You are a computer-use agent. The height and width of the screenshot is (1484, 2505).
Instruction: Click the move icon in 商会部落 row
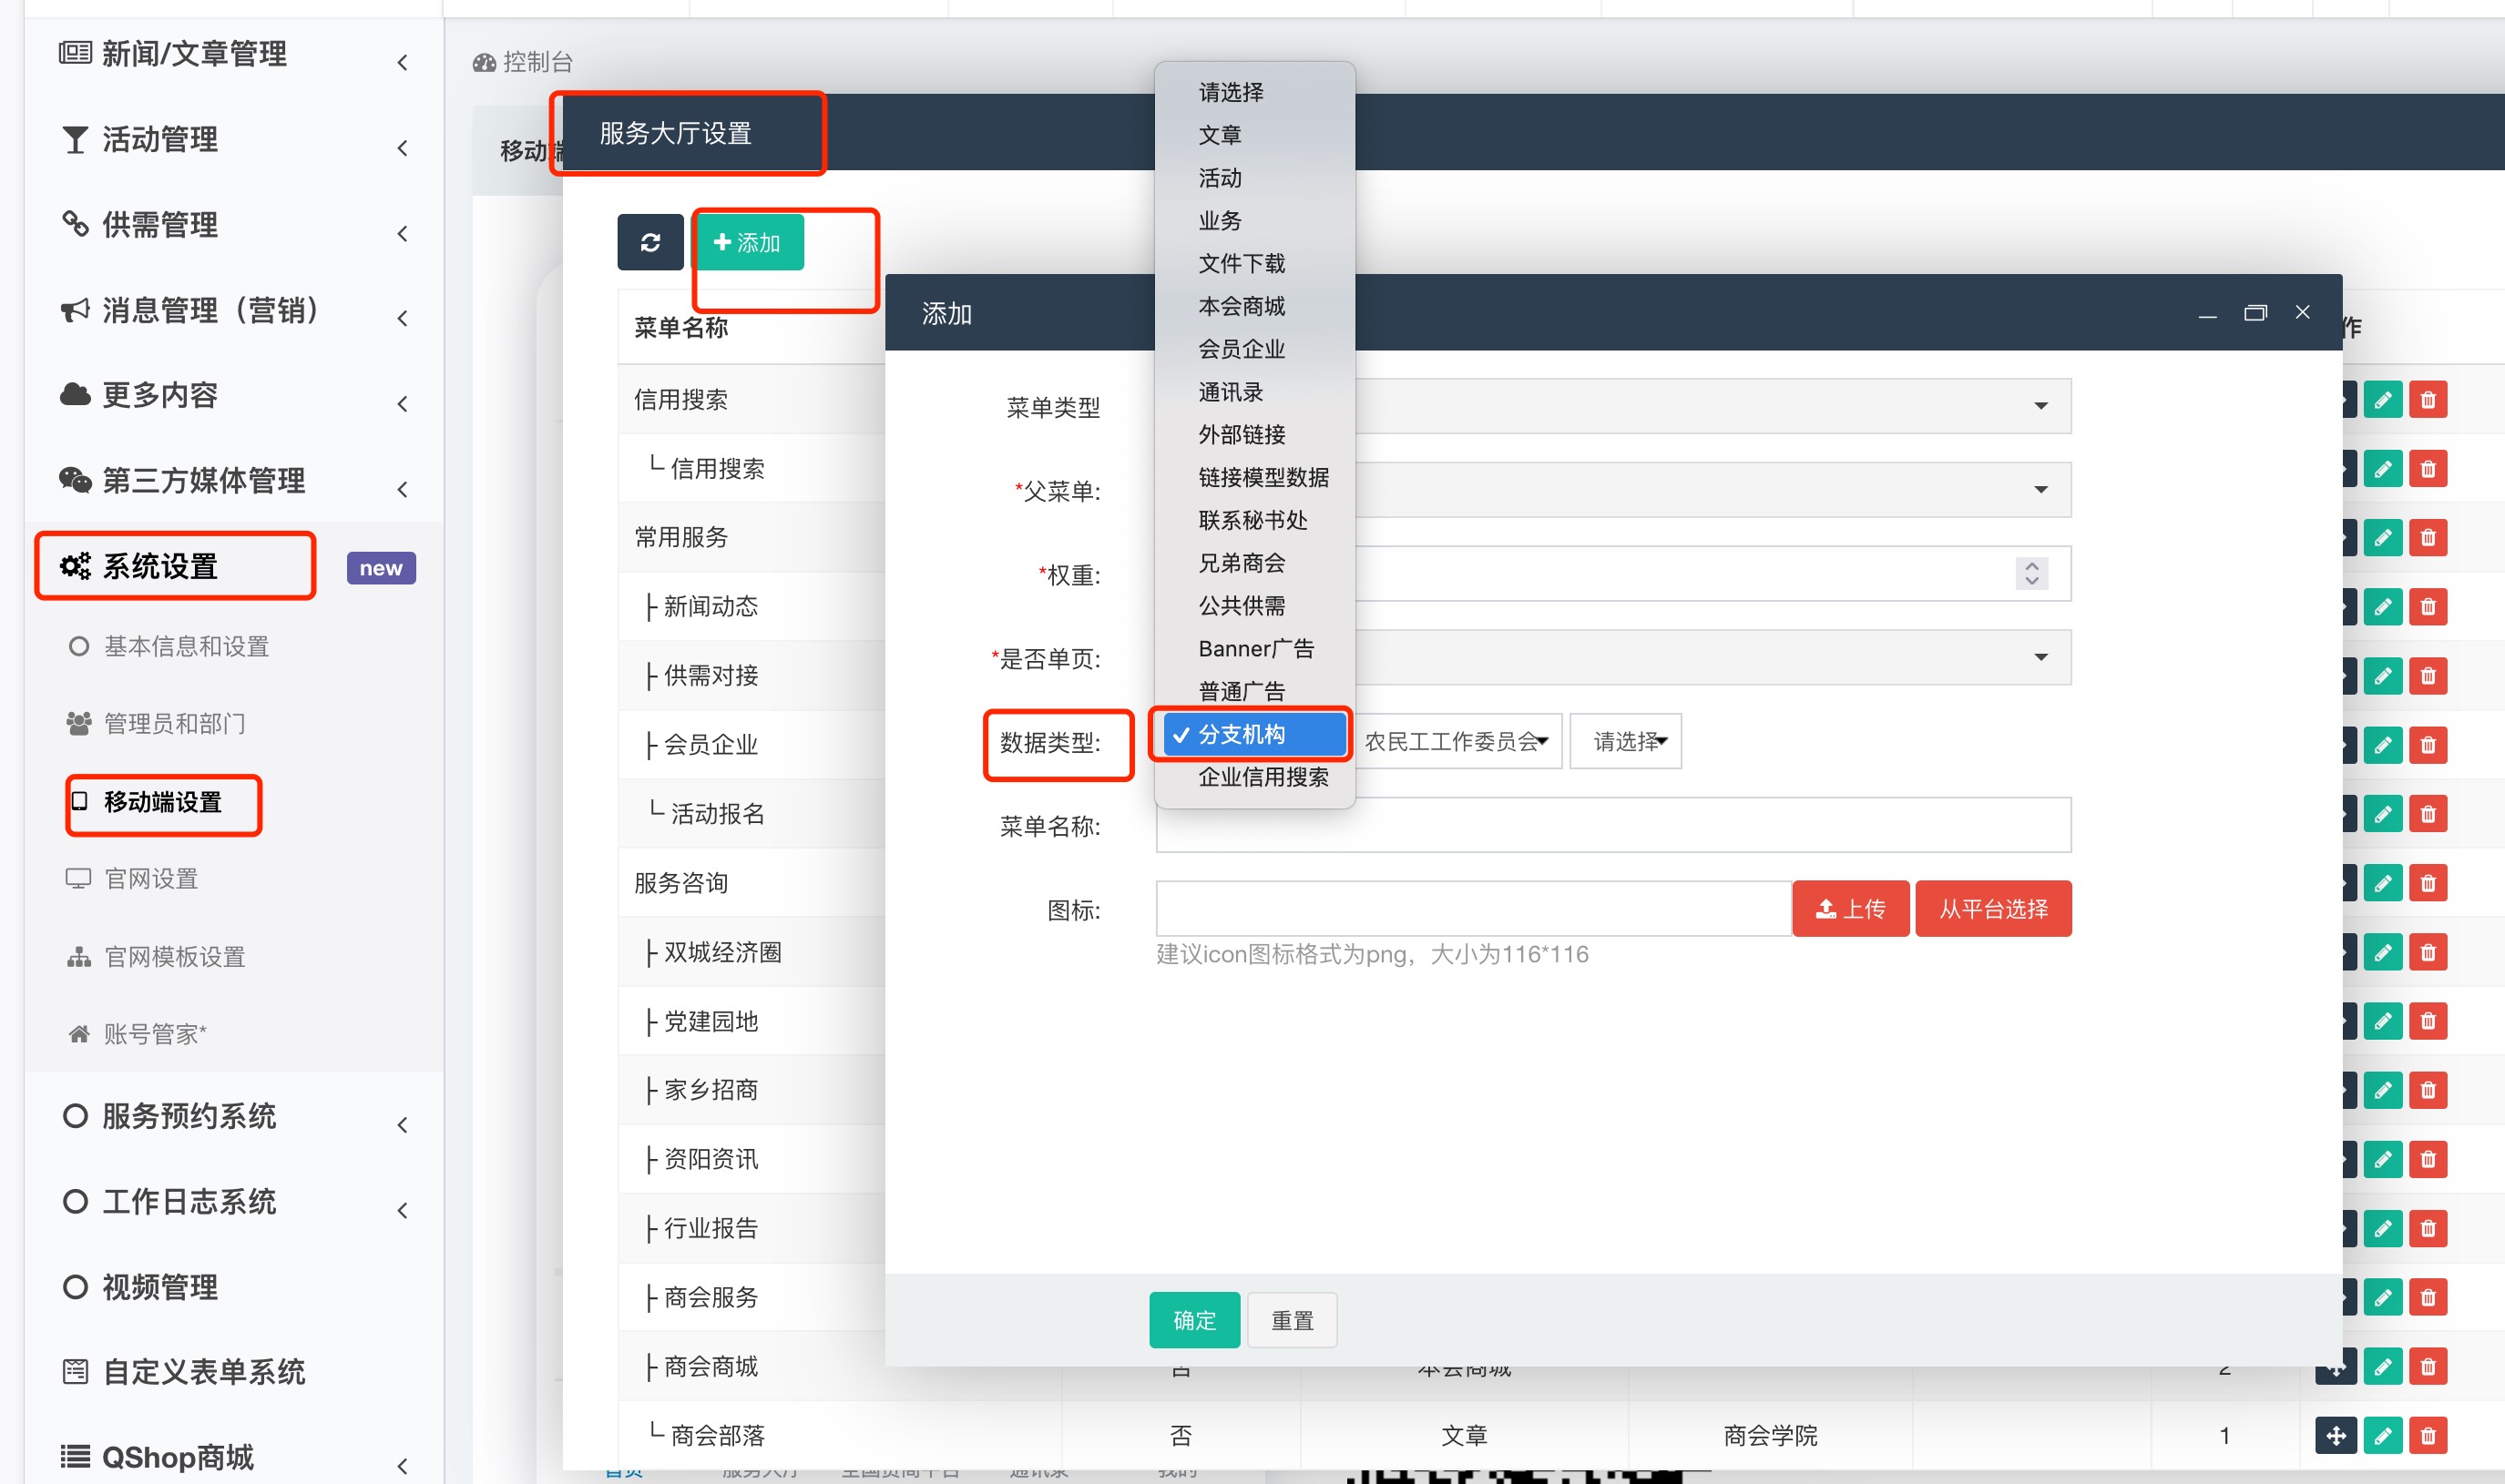2335,1436
